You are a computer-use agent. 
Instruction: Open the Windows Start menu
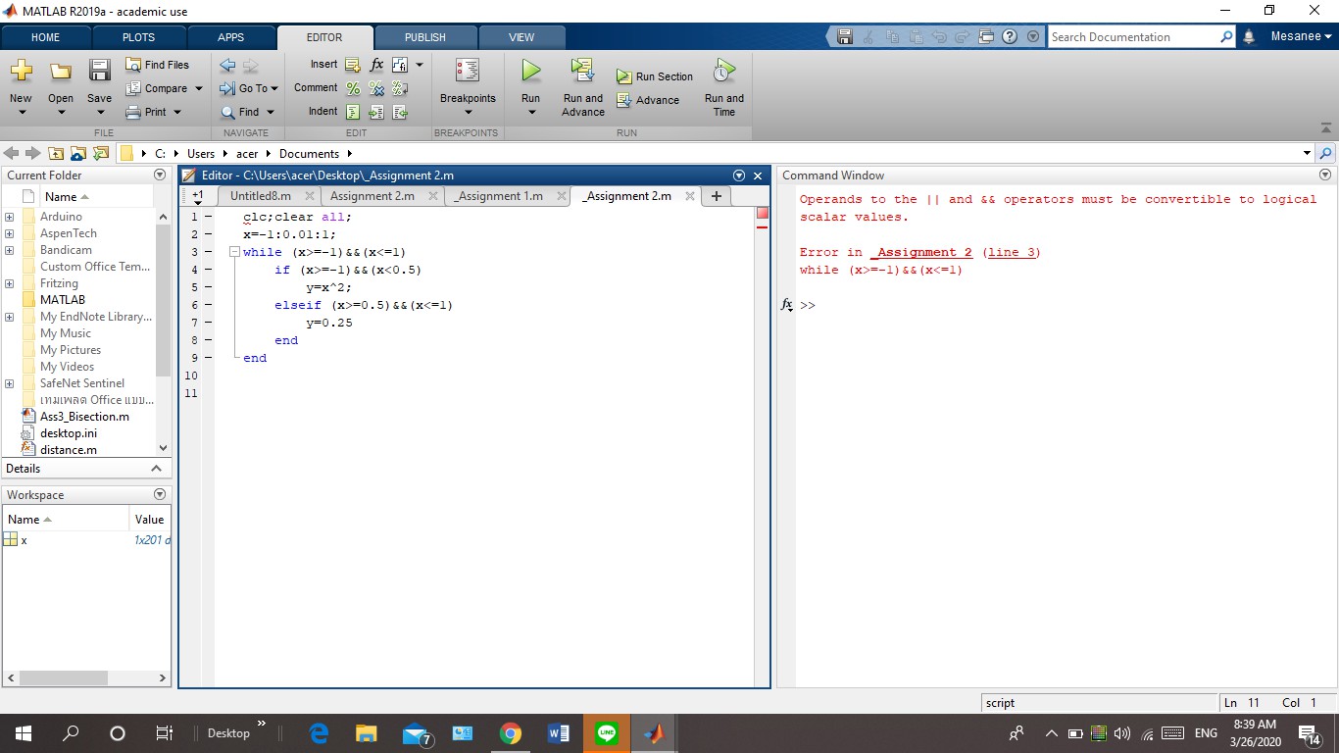[23, 733]
